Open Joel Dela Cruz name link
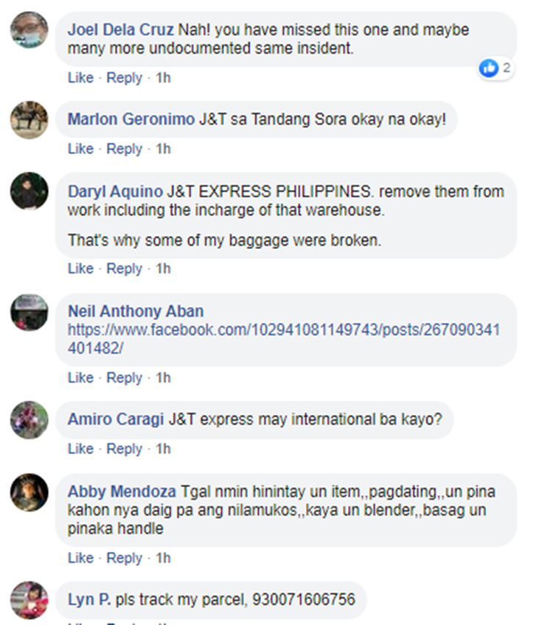 pos(120,30)
